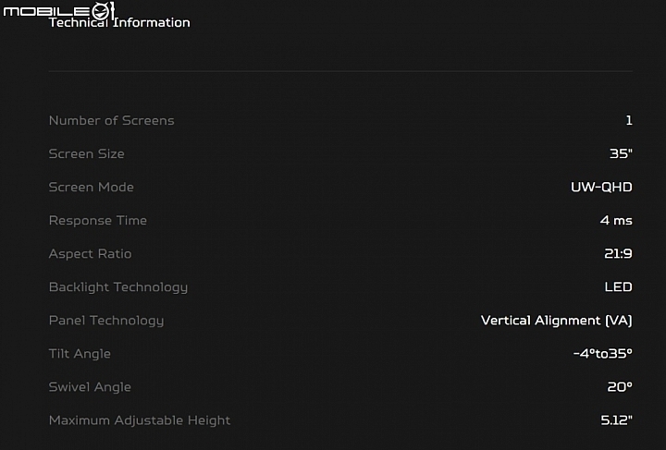Select the UW-QHD value
The height and width of the screenshot is (450, 666).
(x=601, y=187)
